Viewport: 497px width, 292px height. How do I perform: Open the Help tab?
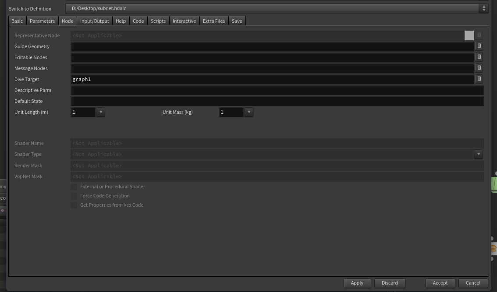pyautogui.click(x=121, y=21)
